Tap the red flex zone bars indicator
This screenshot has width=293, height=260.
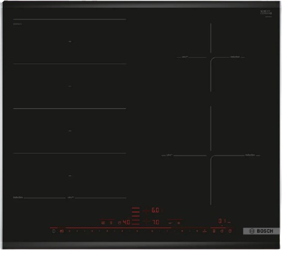[136, 216]
